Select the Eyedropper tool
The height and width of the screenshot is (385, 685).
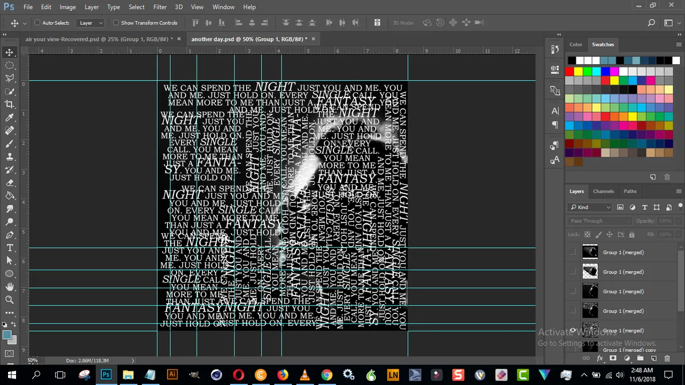(x=10, y=118)
